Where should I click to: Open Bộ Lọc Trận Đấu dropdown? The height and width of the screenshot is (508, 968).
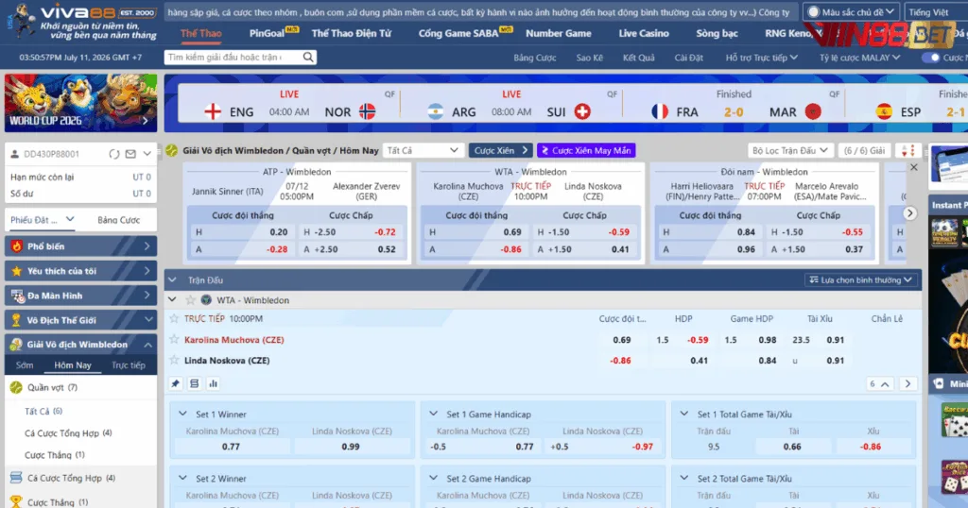[x=790, y=150]
